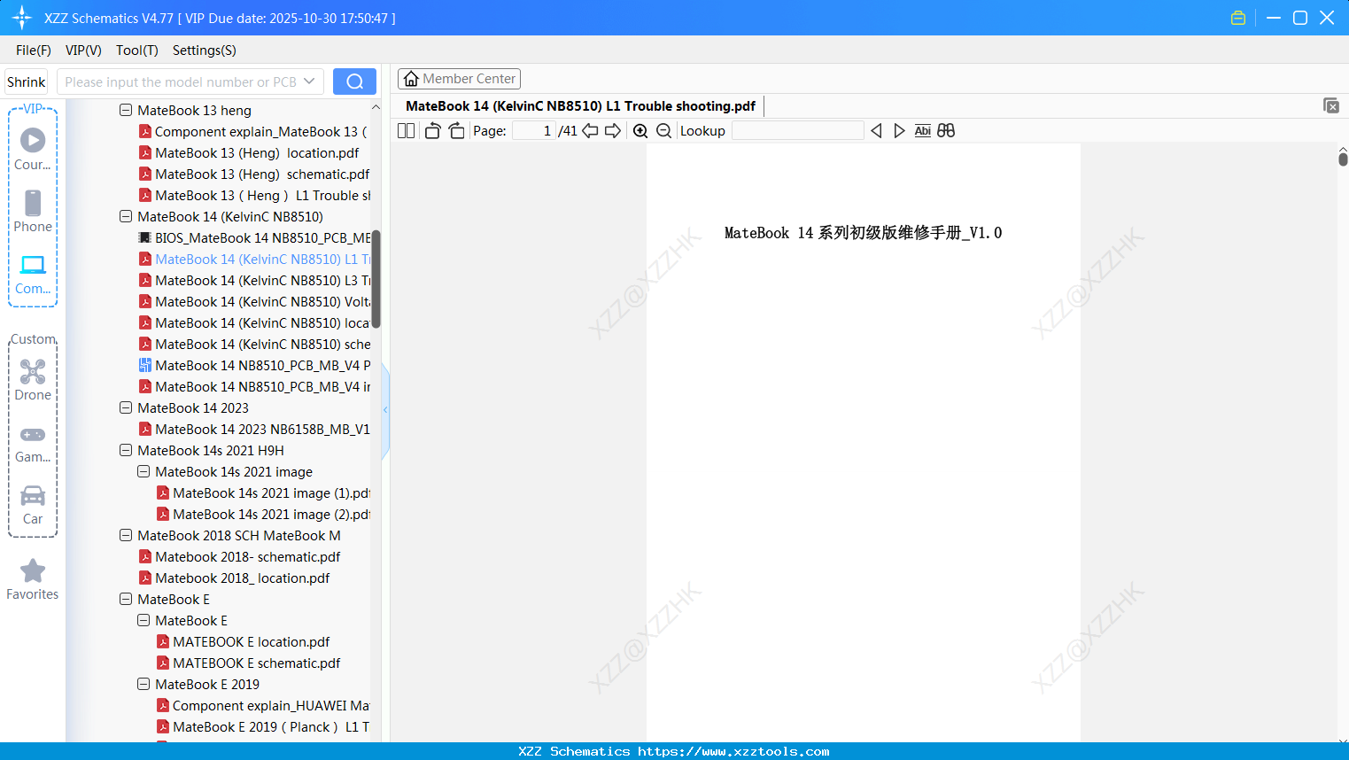1349x760 pixels.
Task: Open Favorites star in sidebar
Action: click(33, 579)
